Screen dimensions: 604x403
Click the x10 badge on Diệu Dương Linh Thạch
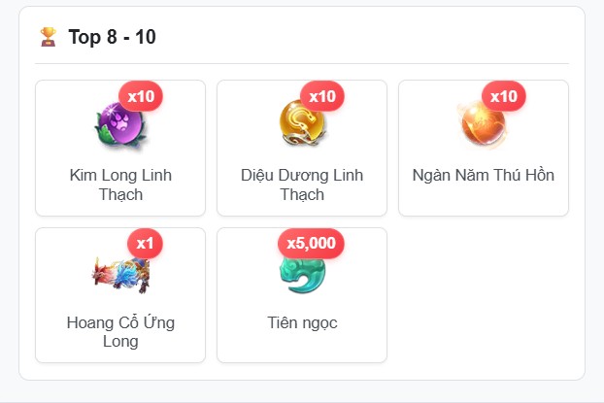(322, 96)
